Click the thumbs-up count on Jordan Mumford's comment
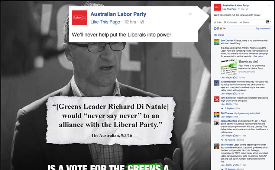 tap(236, 135)
